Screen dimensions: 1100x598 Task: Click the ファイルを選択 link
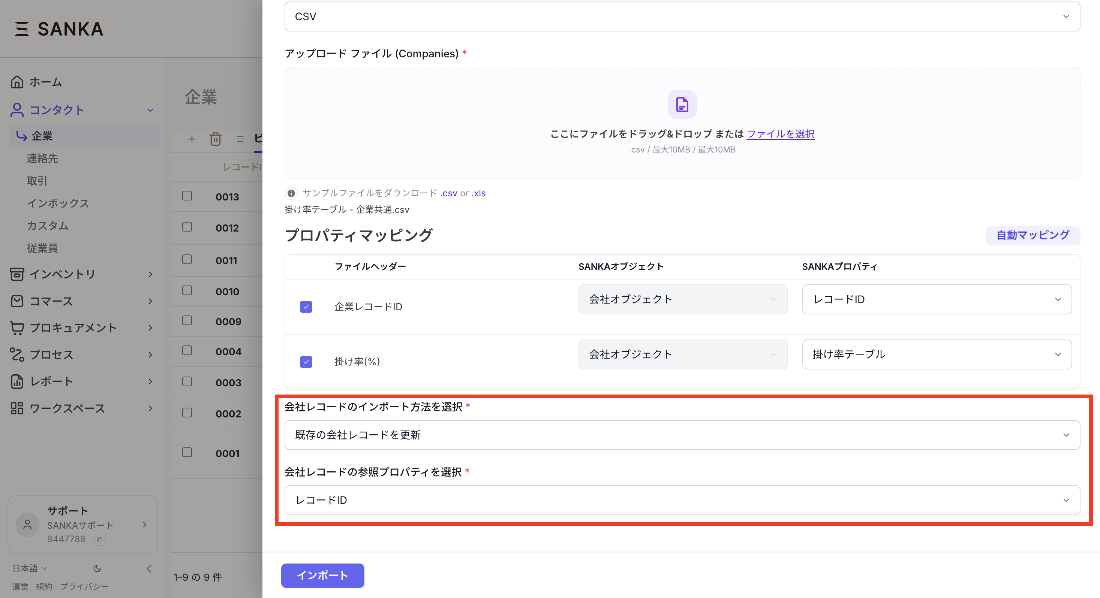point(780,134)
